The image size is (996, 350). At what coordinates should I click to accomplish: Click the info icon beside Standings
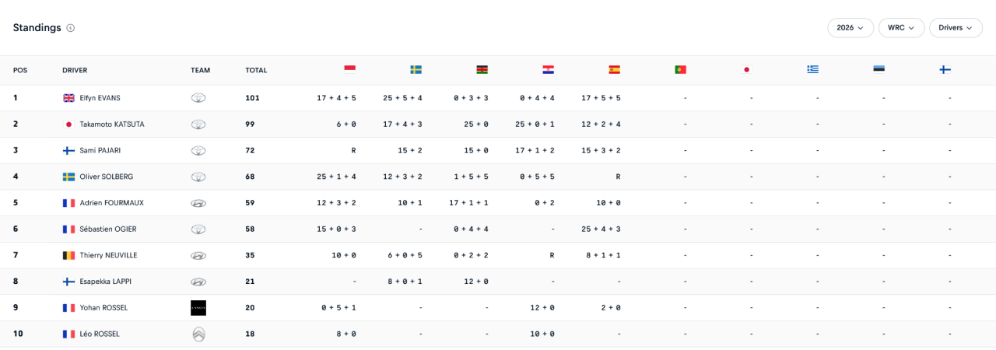pos(70,28)
